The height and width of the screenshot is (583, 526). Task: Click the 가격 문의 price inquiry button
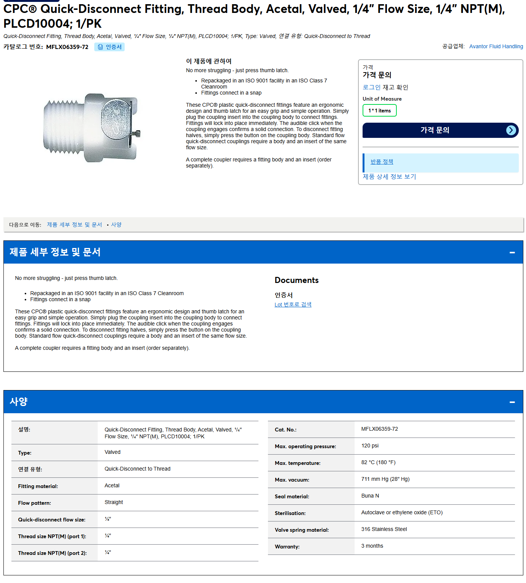[x=440, y=130]
